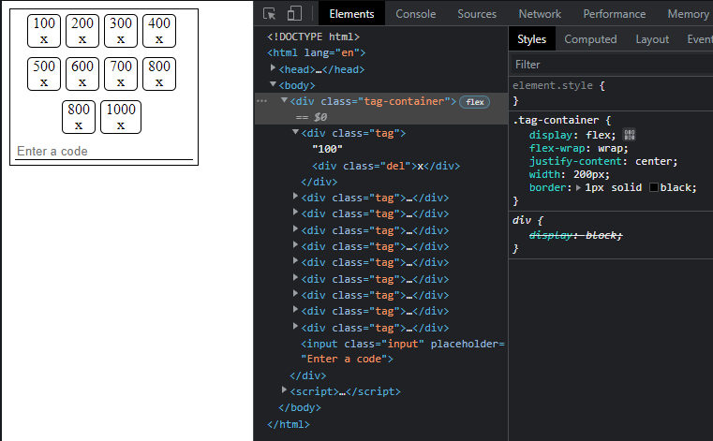Click the element.style rule header

558,85
